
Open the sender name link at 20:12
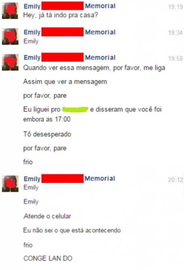69,179
